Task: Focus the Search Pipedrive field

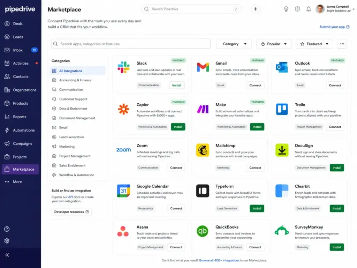Action: (191, 9)
